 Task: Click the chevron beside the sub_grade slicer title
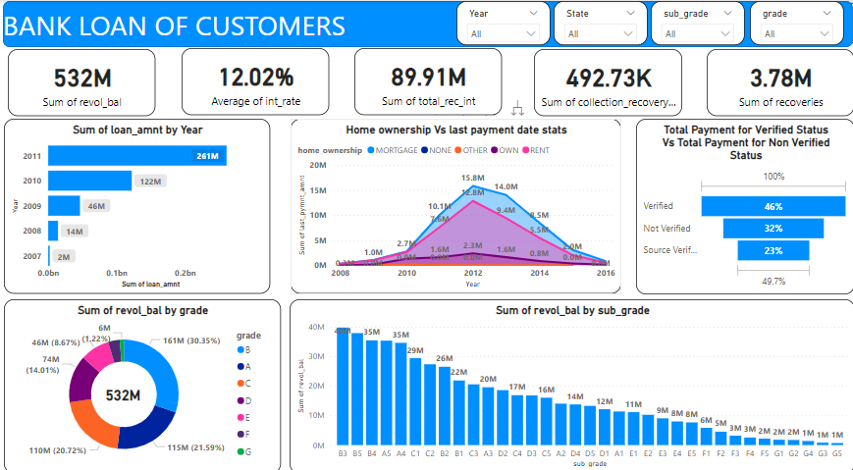[727, 14]
